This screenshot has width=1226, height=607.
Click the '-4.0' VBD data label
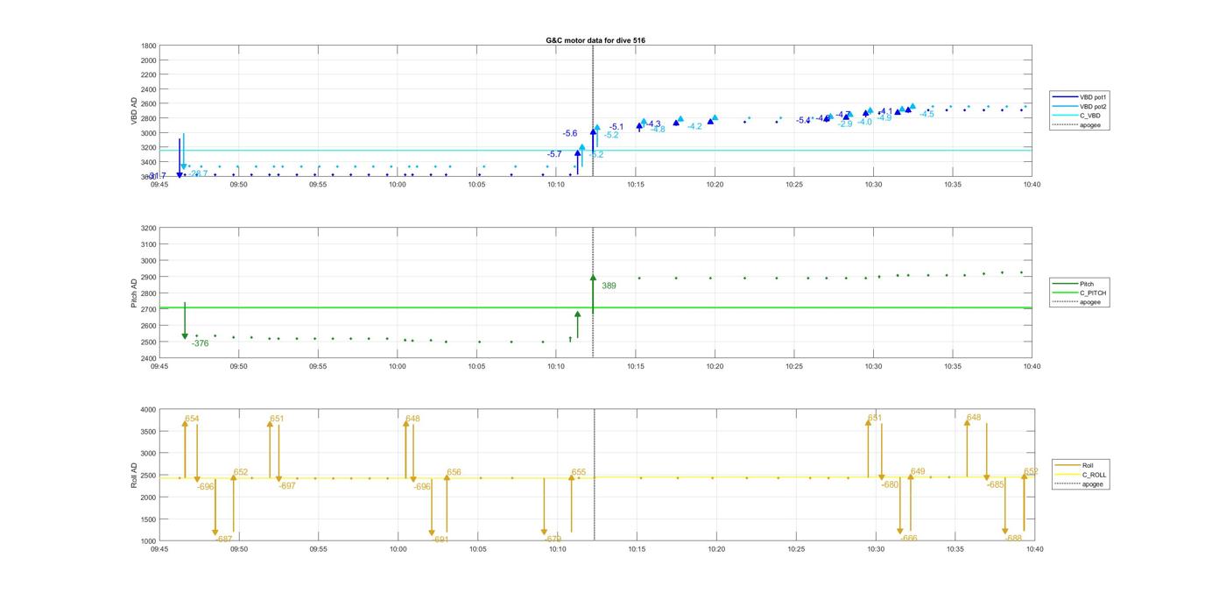tap(864, 122)
